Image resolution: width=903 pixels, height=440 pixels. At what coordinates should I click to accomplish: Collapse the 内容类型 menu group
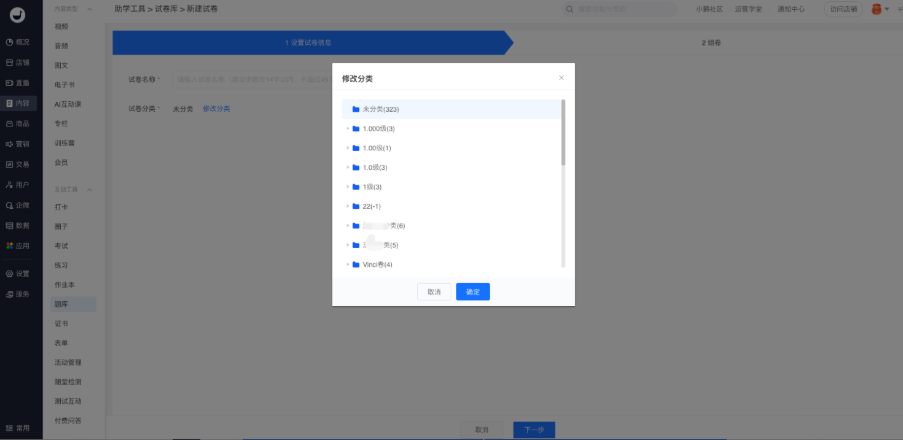[x=90, y=9]
